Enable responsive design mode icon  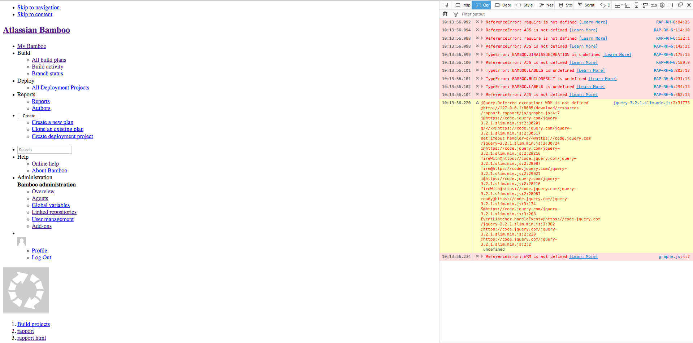[x=636, y=5]
